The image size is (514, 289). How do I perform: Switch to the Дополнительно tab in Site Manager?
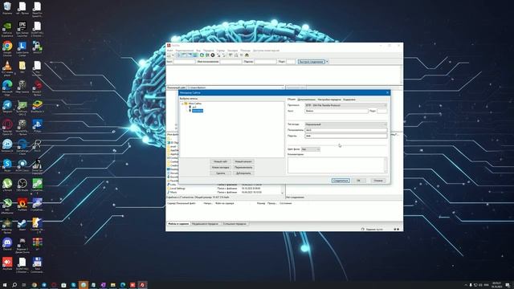point(306,100)
